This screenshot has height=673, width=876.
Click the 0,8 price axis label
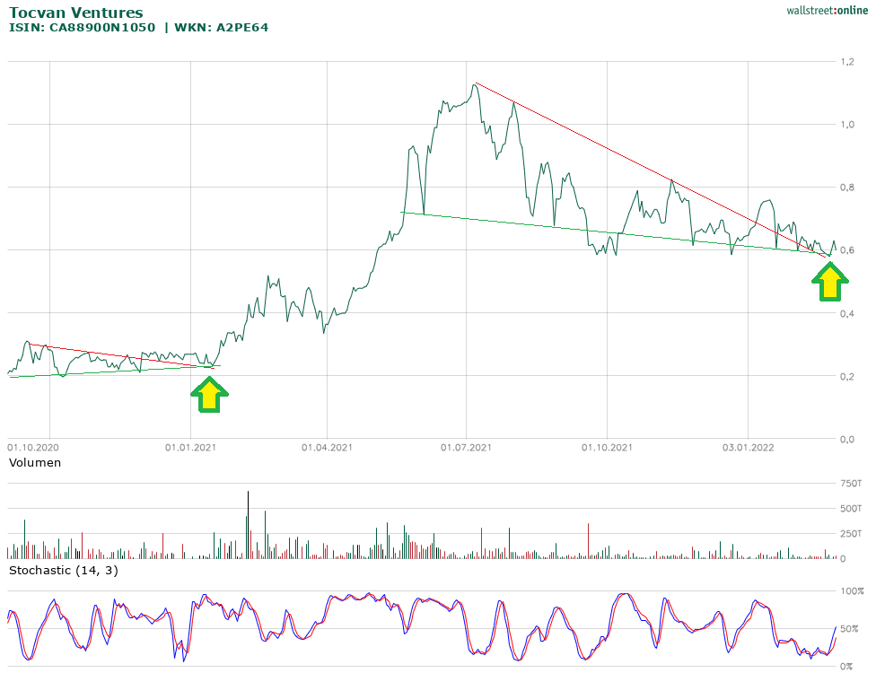click(x=847, y=188)
